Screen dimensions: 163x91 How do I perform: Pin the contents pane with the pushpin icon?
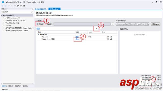click(x=32, y=9)
